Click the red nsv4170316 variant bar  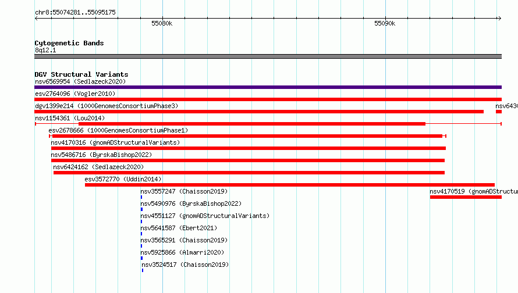(249, 148)
